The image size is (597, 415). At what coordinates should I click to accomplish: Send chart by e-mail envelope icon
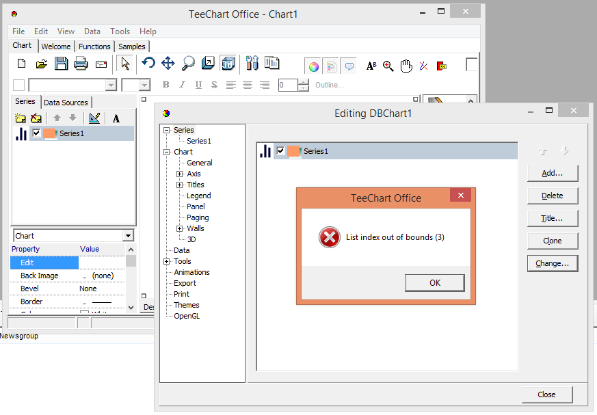pos(101,65)
